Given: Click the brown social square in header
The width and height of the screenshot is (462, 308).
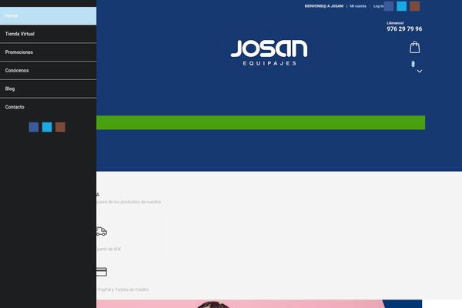Looking at the screenshot, I should pyautogui.click(x=414, y=6).
